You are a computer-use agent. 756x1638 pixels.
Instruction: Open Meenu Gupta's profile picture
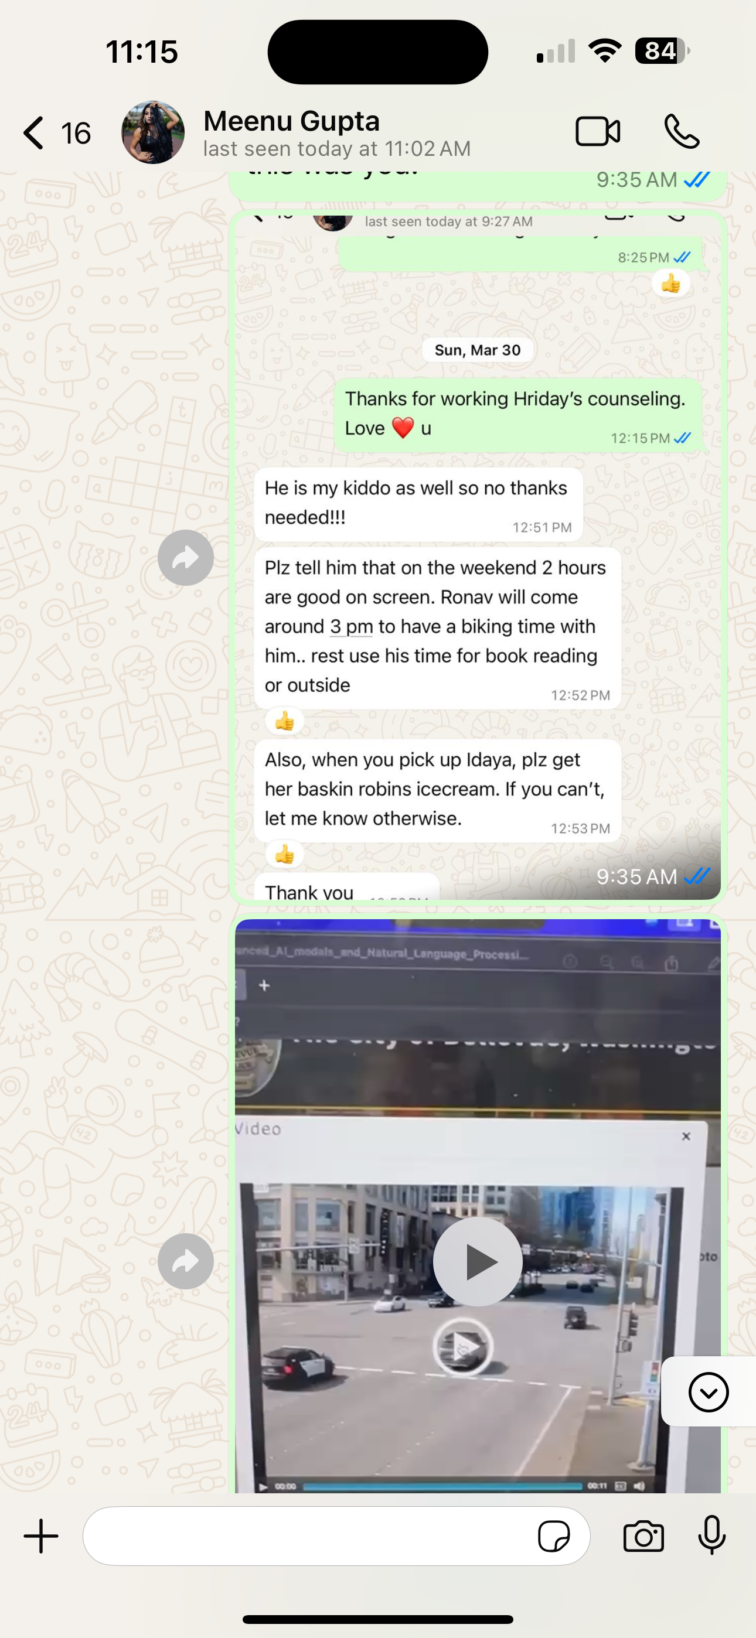click(x=153, y=132)
